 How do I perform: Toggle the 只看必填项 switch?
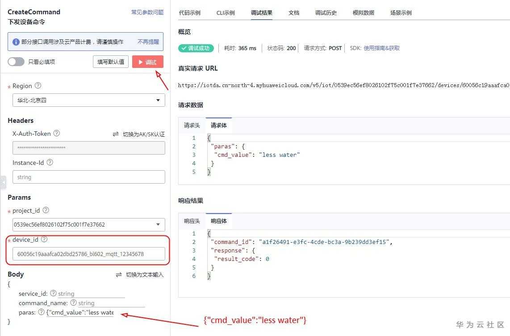coord(16,62)
